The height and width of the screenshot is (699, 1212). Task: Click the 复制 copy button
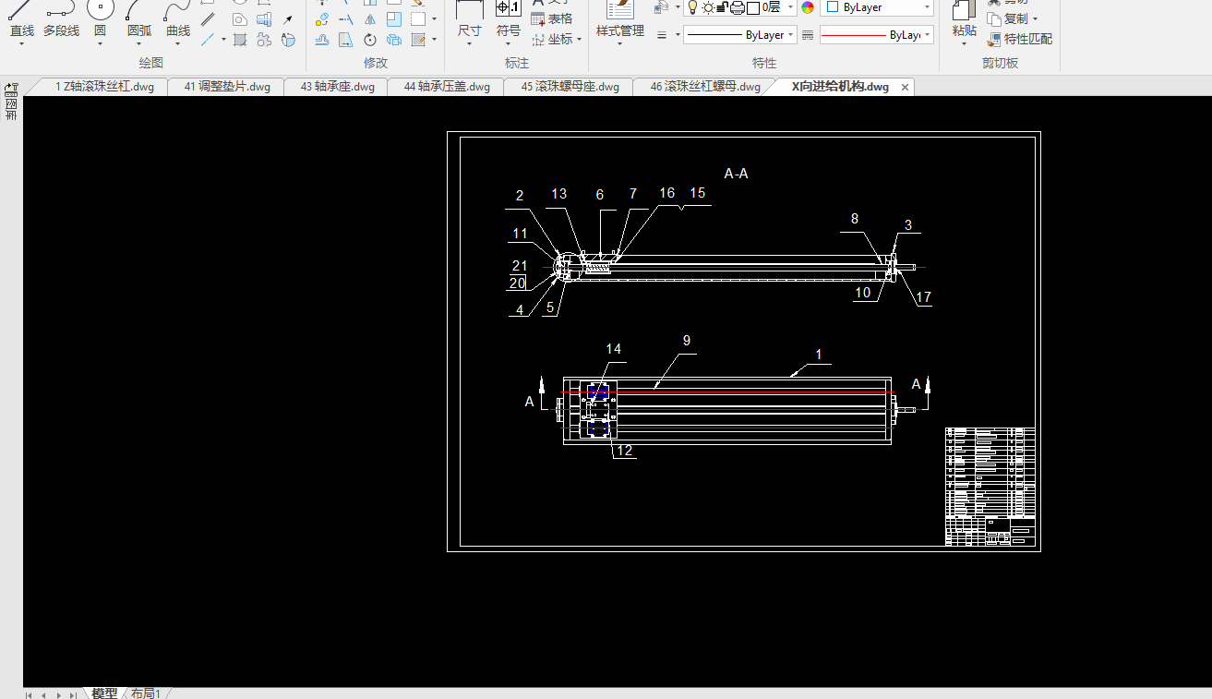coord(1014,18)
